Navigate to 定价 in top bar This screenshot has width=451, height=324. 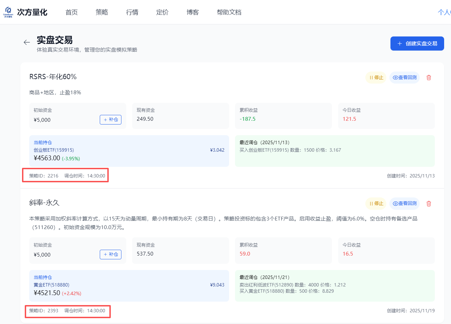point(162,12)
